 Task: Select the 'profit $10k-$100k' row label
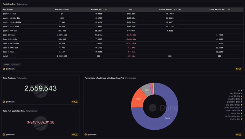[12, 22]
